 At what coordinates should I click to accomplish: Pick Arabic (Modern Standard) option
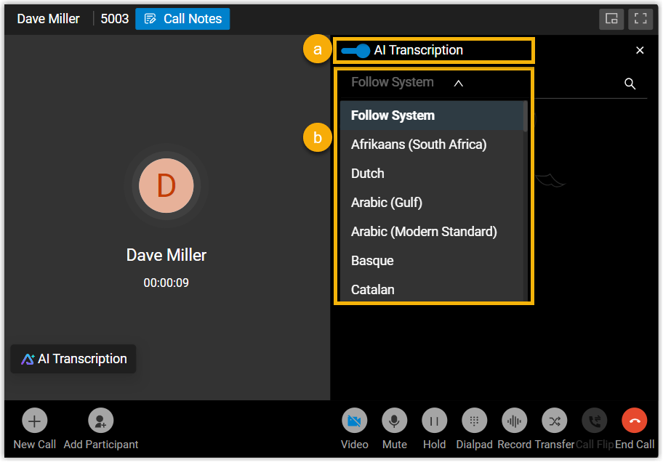click(424, 232)
